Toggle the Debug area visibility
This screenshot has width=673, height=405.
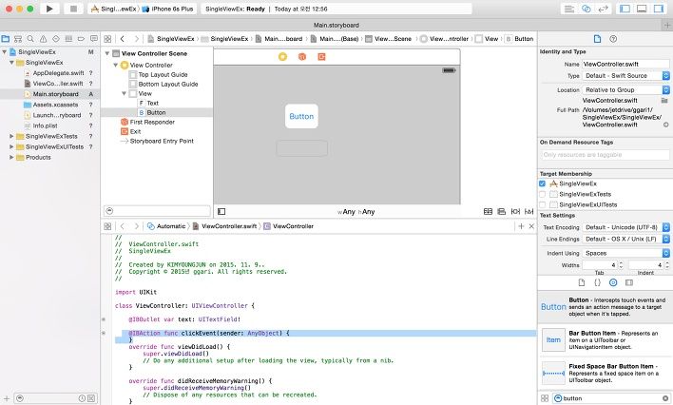pos(642,9)
